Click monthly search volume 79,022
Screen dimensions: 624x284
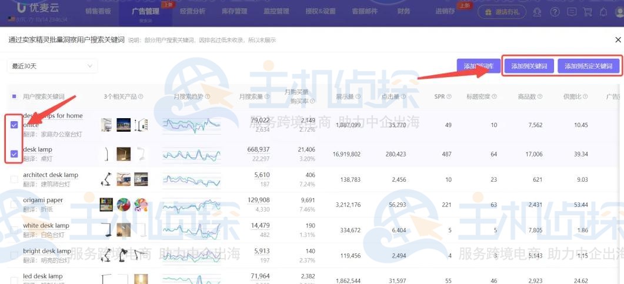point(260,121)
